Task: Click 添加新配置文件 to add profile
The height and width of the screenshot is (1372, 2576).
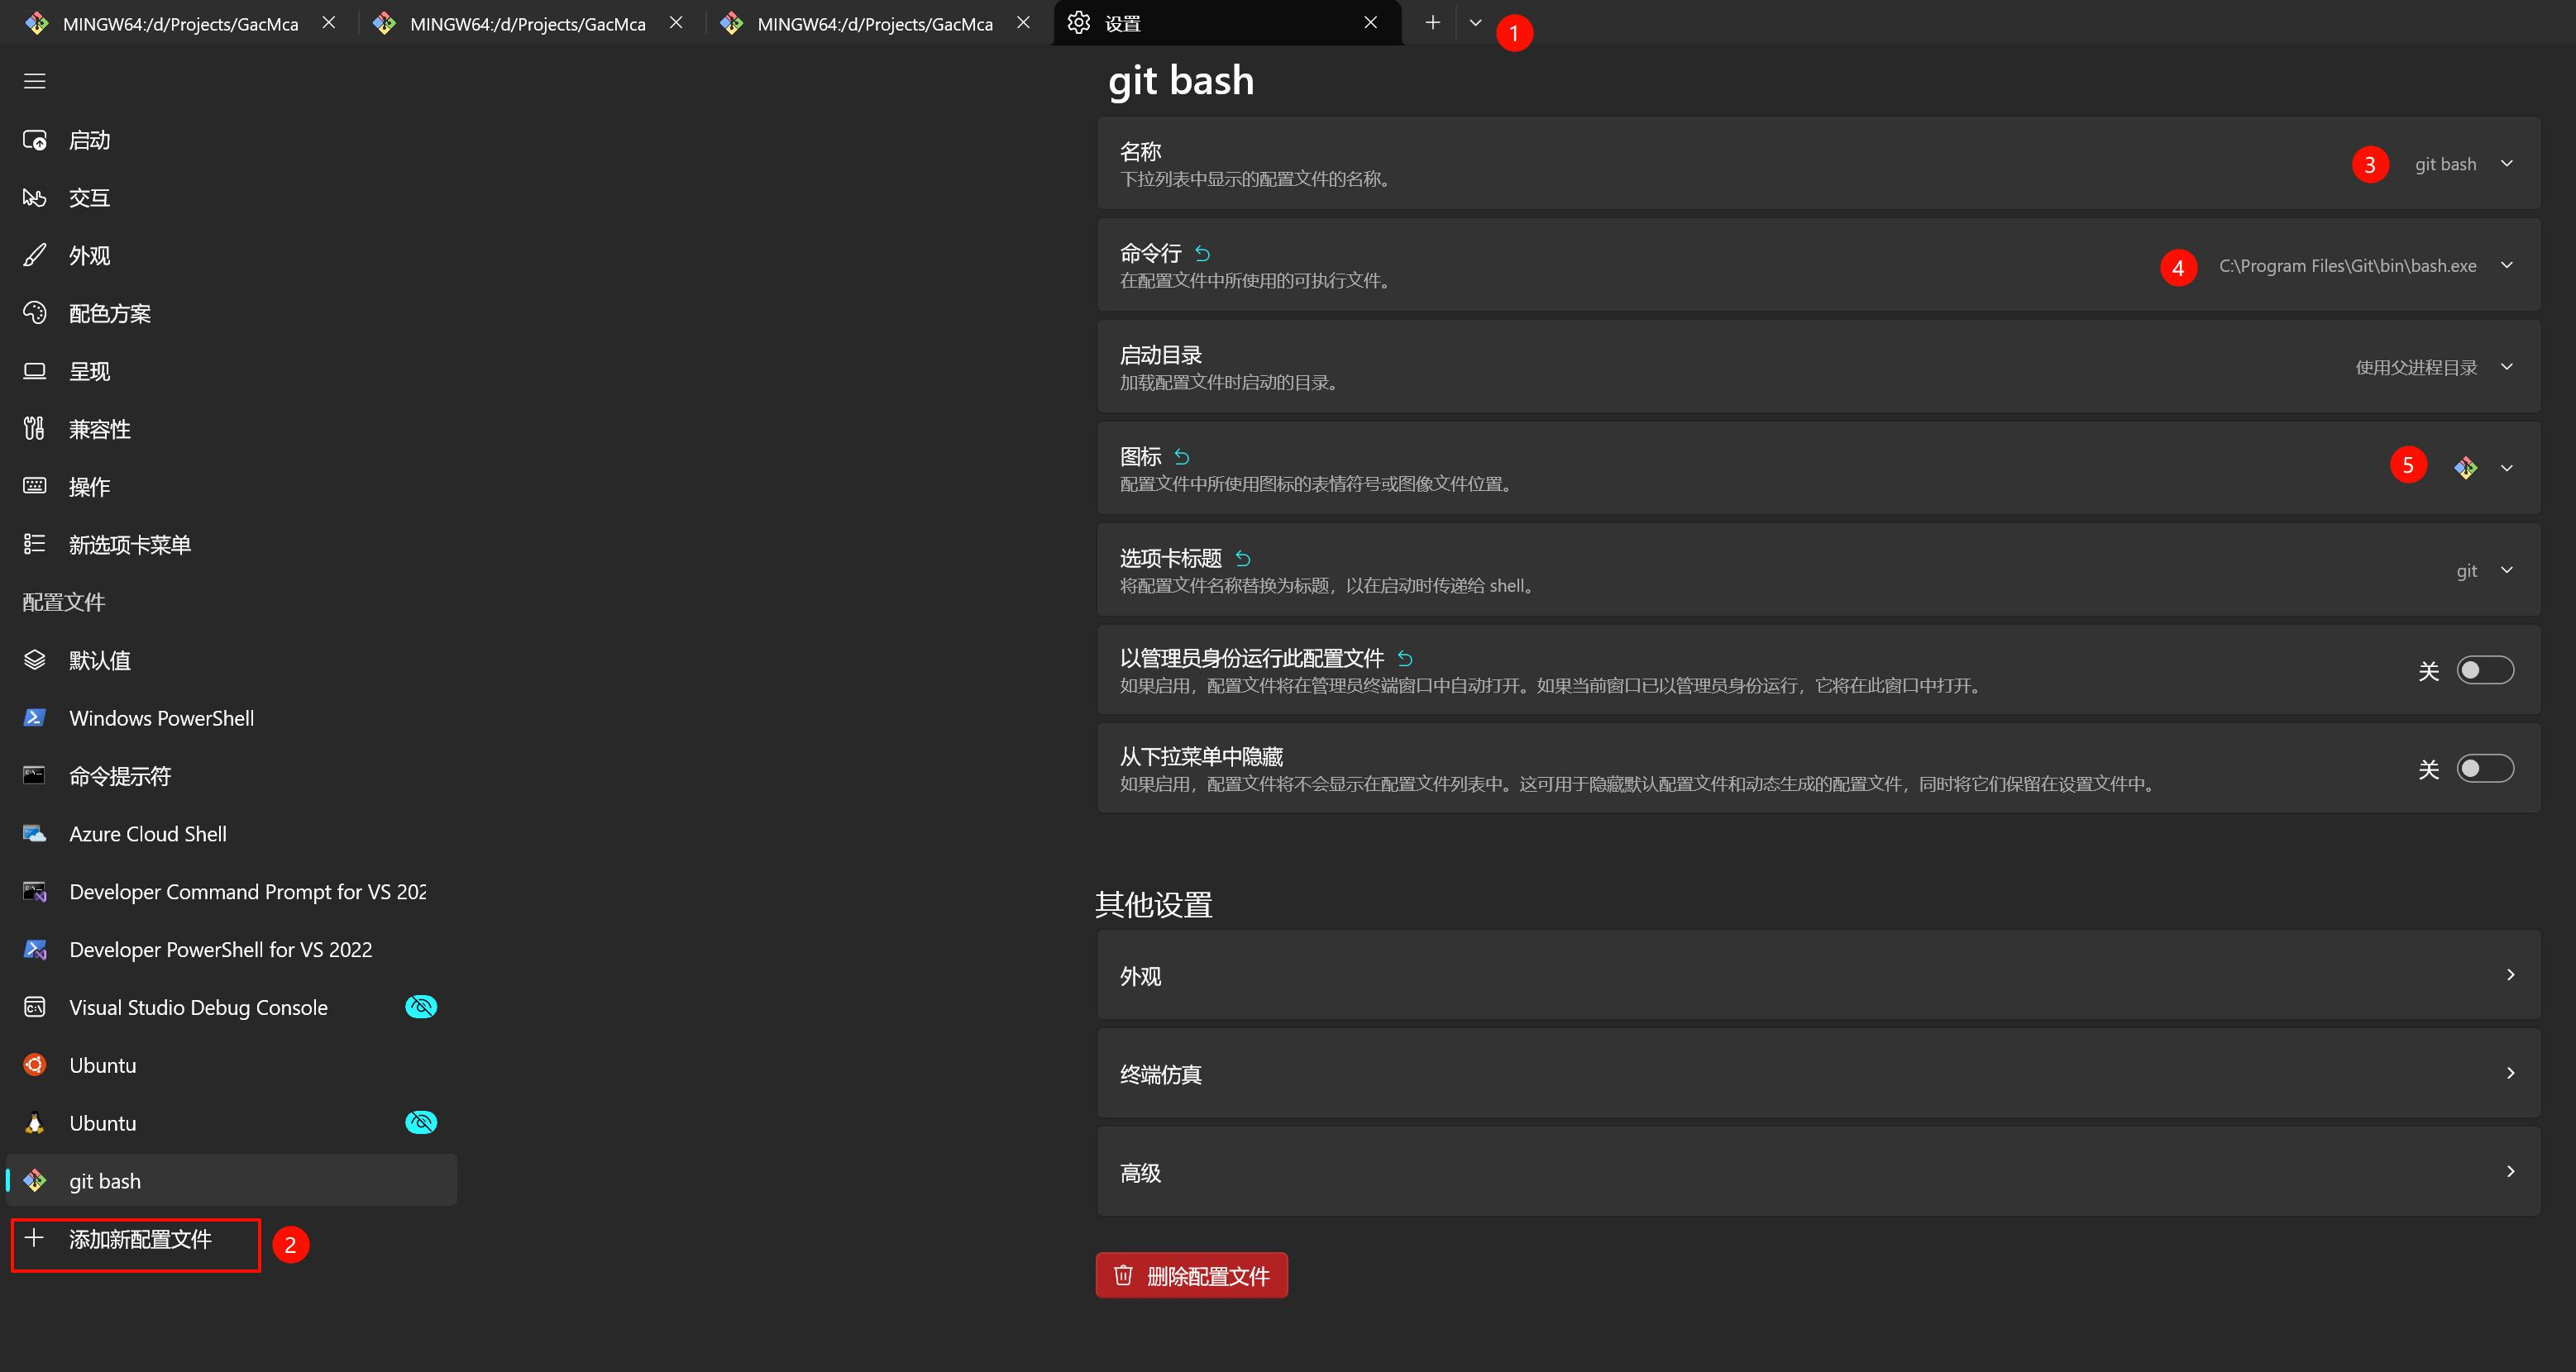Action: 138,1239
